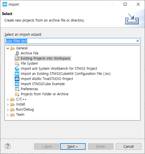
Task: Click the Next button
Action: coord(73,146)
